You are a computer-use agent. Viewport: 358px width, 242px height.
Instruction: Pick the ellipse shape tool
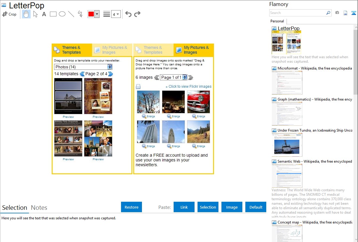point(62,14)
